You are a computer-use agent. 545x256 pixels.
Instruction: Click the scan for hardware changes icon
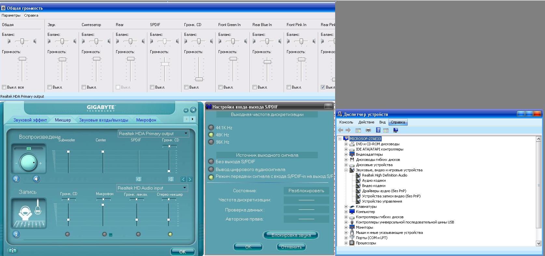[x=396, y=130]
